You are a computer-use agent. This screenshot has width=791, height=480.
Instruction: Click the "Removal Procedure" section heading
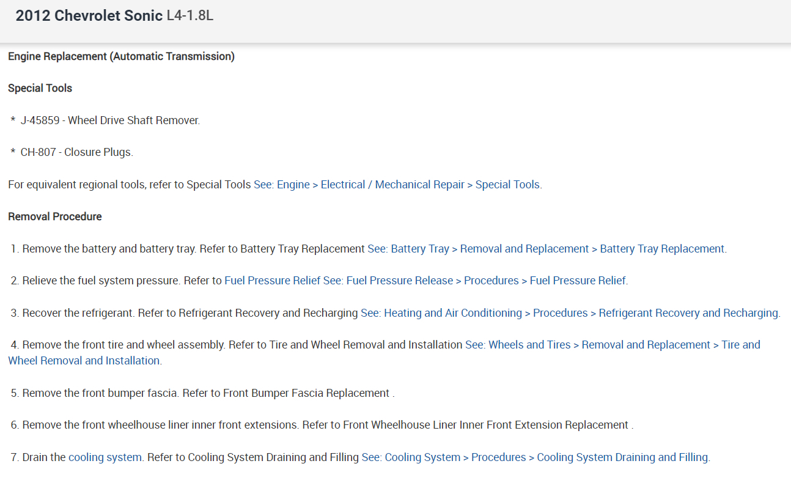(x=54, y=216)
